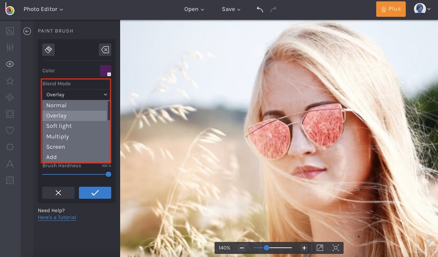This screenshot has width=438, height=257.
Task: Open the Open menu
Action: [x=194, y=9]
